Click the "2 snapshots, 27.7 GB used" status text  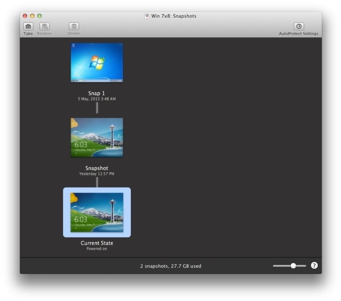pyautogui.click(x=170, y=266)
